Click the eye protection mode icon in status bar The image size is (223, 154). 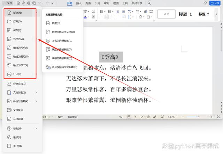(121, 117)
